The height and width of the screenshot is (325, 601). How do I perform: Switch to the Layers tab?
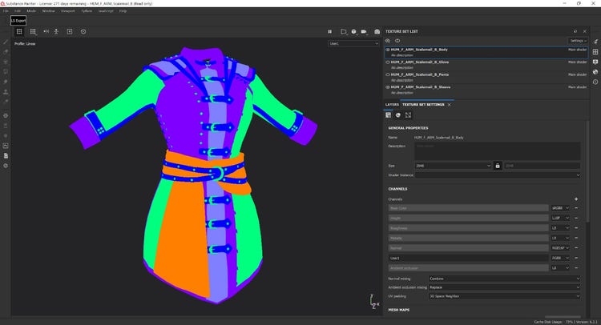pos(392,104)
